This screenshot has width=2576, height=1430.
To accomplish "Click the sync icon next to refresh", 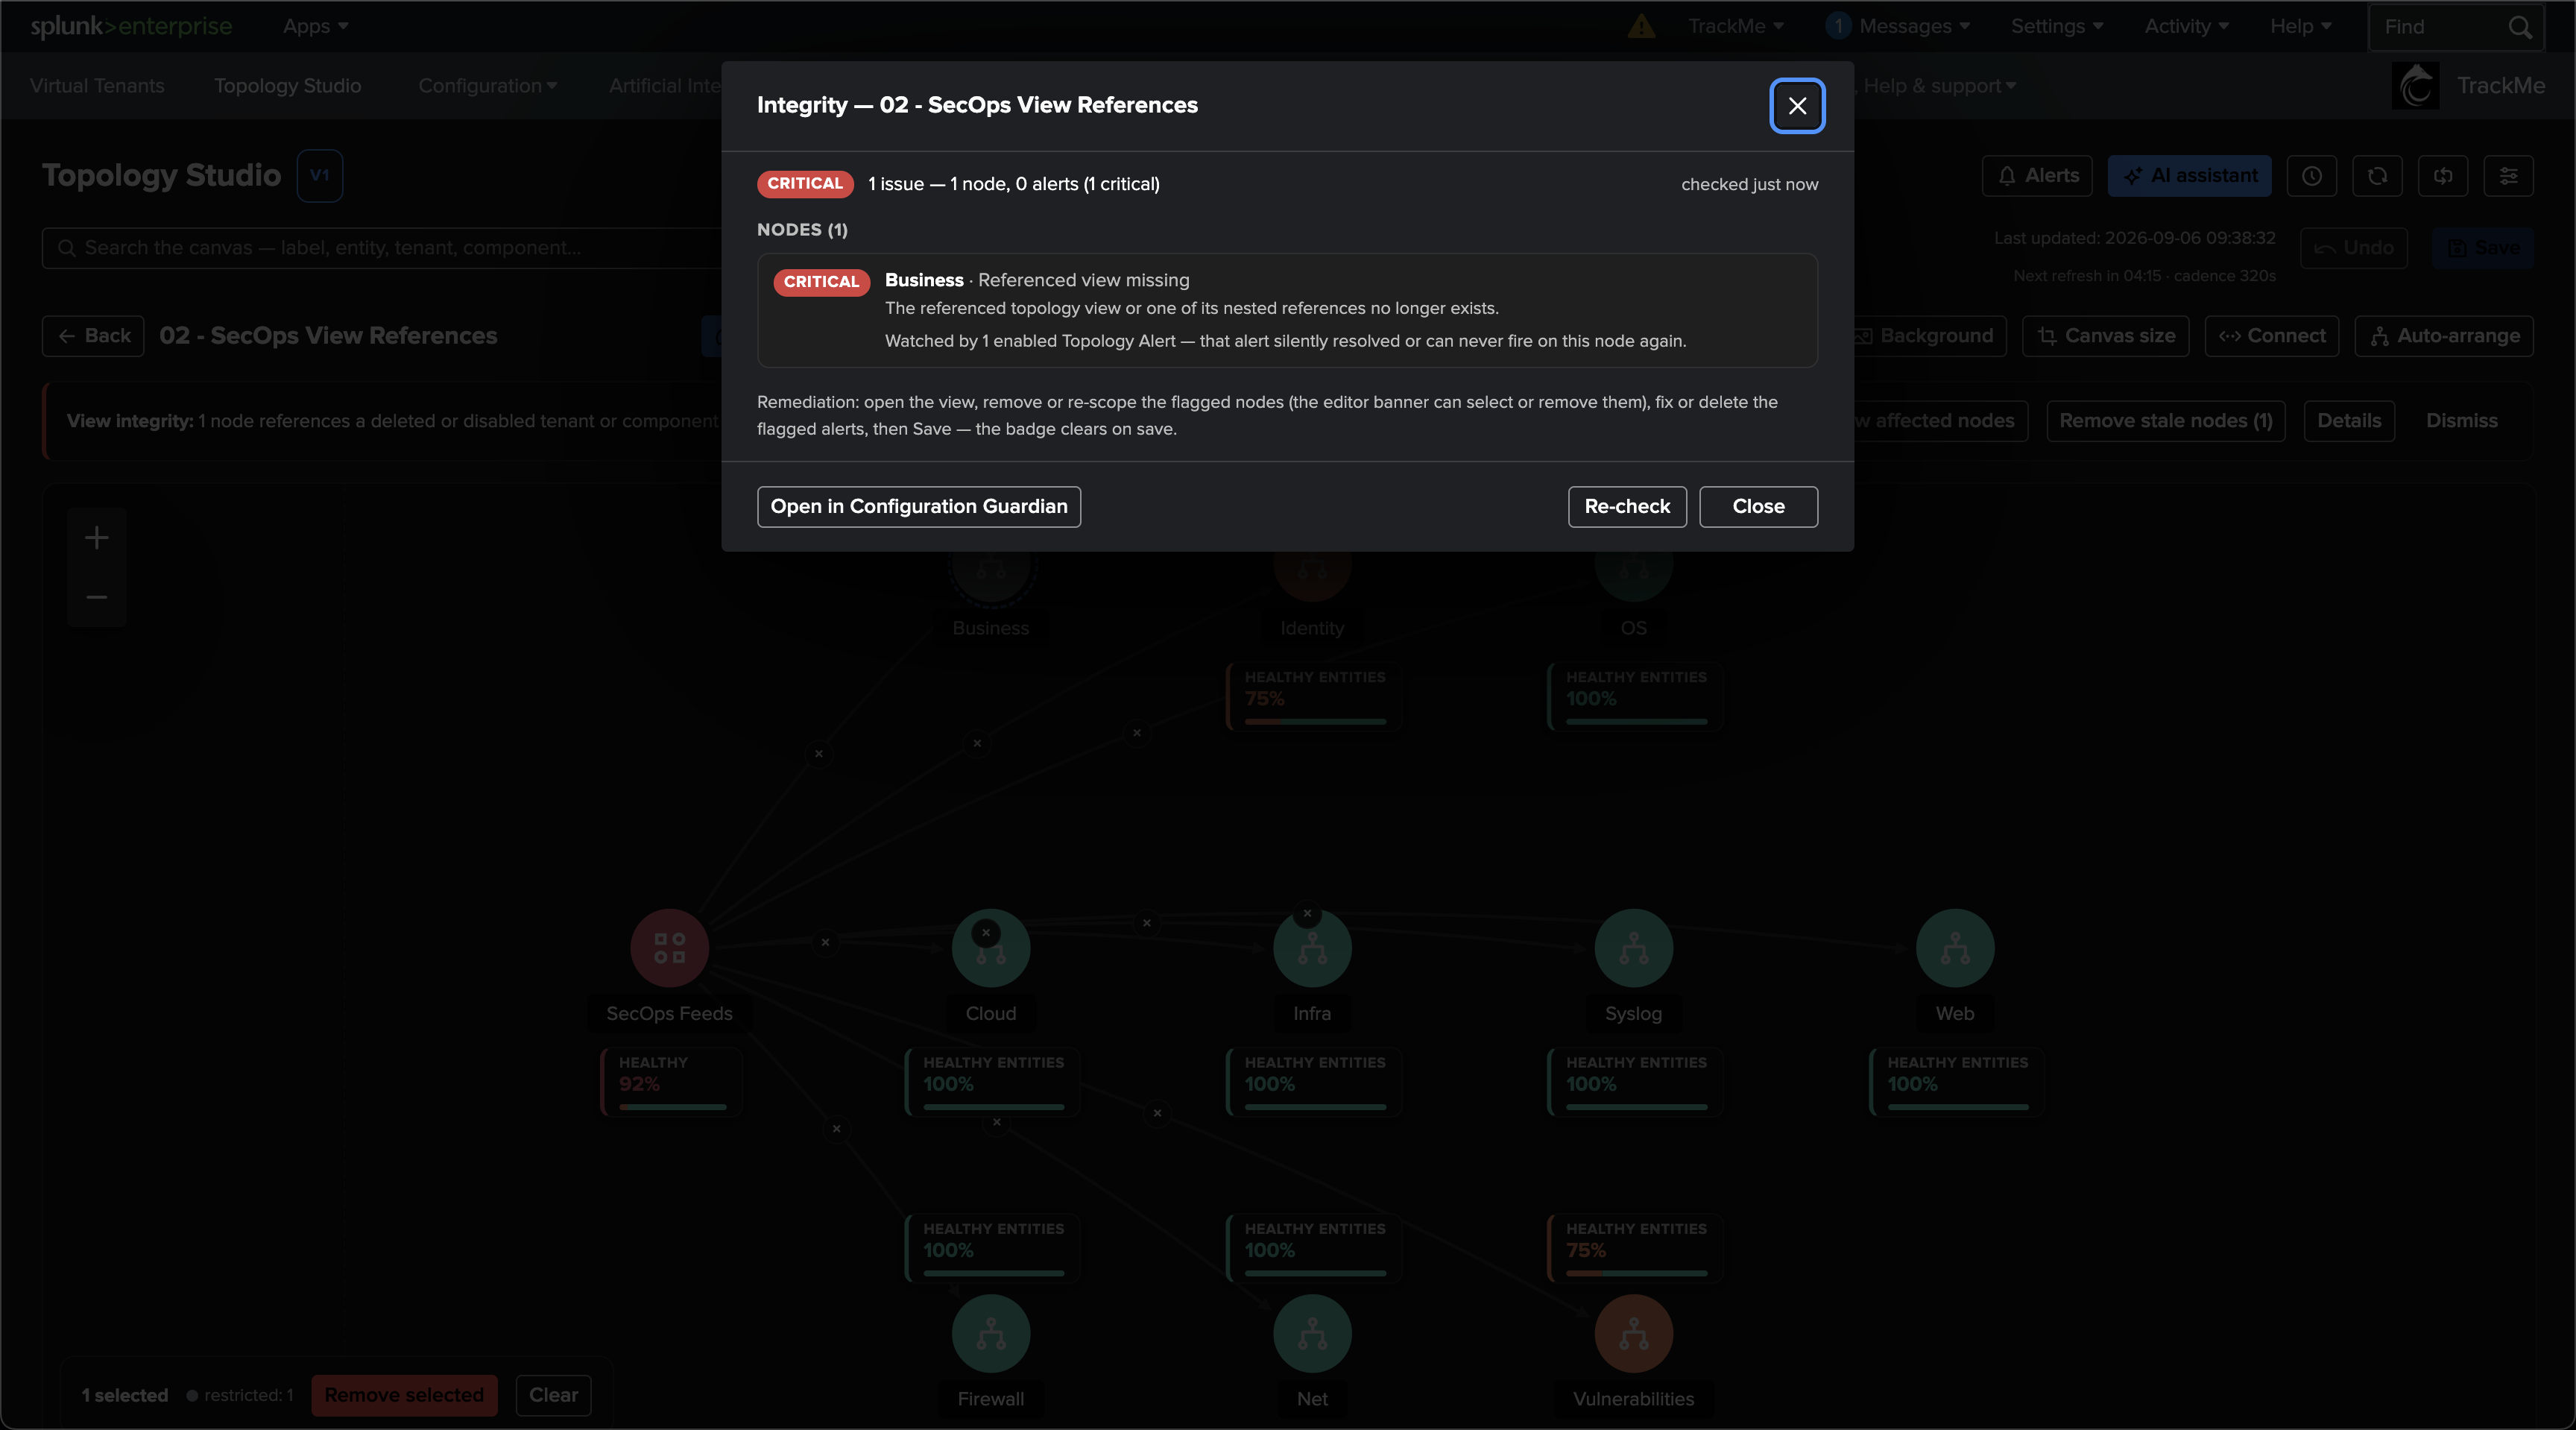I will pyautogui.click(x=2443, y=176).
